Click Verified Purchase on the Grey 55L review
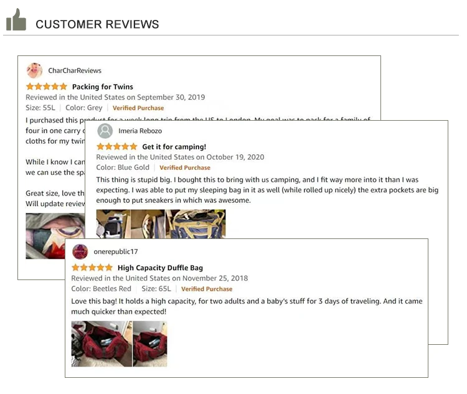 (138, 108)
